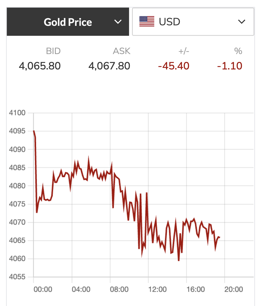Click the Gold Price selector label
This screenshot has height=306, width=270.
point(68,22)
